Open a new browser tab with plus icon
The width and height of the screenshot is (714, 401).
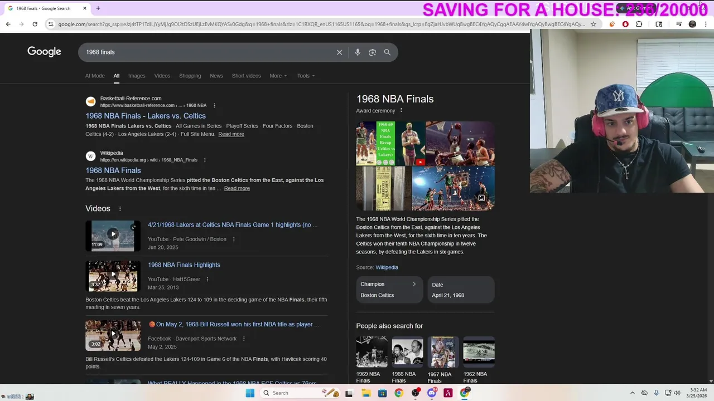[x=98, y=8]
